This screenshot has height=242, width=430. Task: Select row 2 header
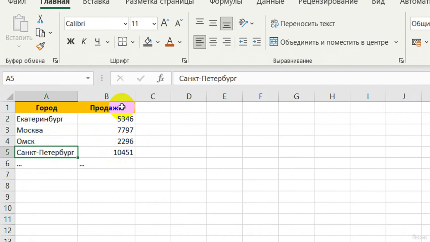click(7, 119)
